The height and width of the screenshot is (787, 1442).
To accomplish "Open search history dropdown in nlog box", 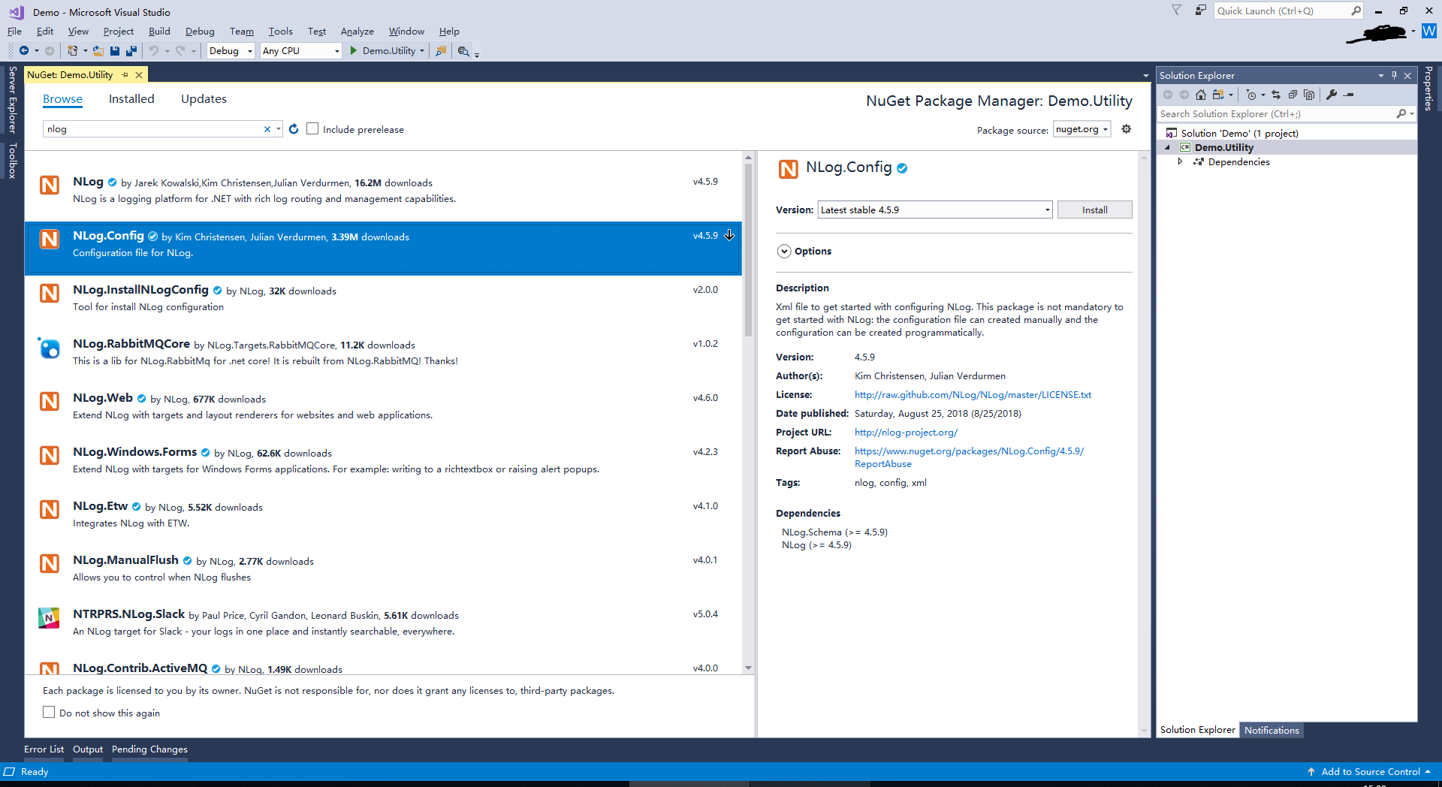I will (x=279, y=129).
